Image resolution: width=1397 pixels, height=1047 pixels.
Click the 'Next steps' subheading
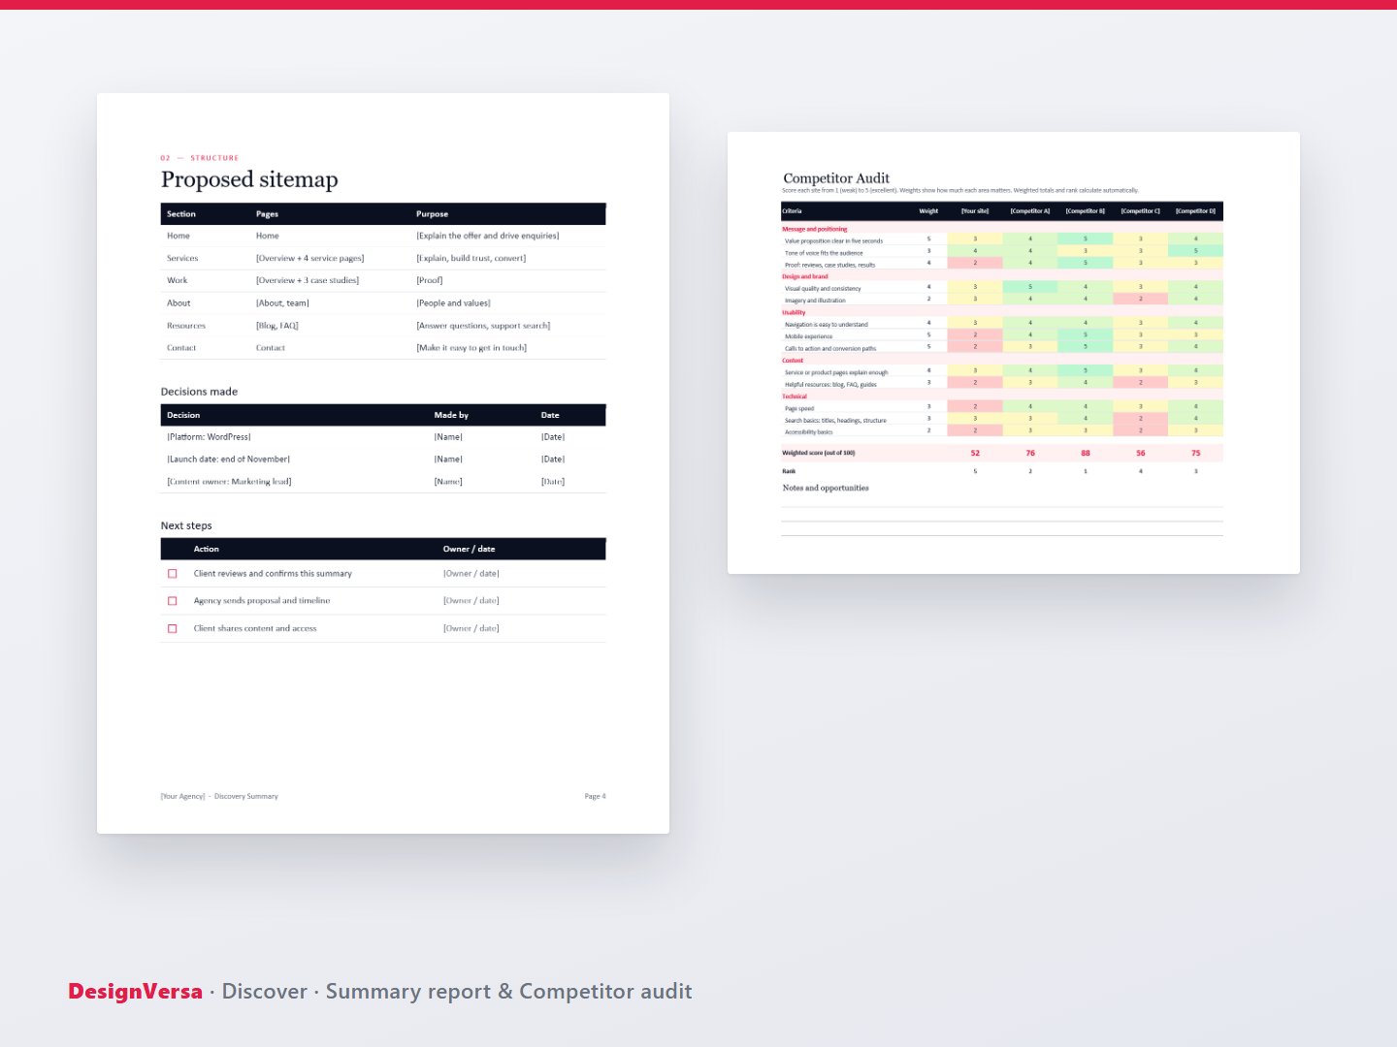tap(186, 525)
